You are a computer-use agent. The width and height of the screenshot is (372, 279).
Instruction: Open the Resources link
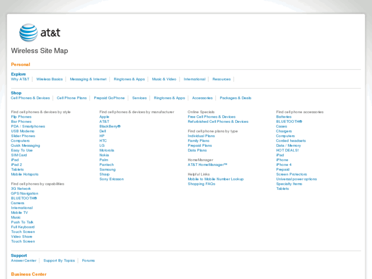222,79
